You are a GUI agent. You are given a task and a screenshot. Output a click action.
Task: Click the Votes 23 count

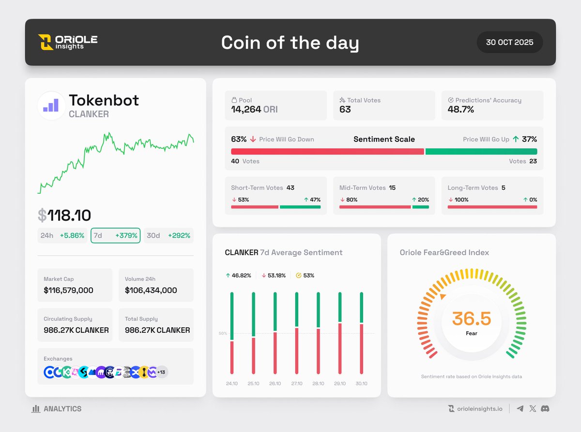point(523,161)
